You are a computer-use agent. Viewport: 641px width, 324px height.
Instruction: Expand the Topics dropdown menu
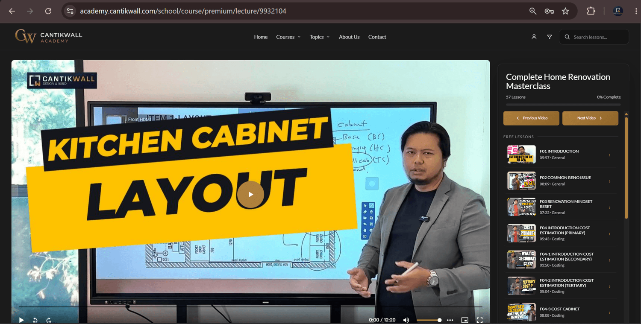pyautogui.click(x=320, y=37)
